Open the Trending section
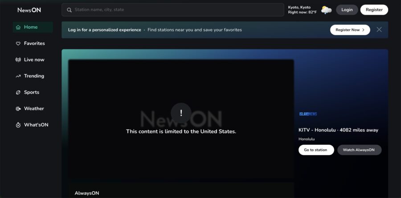 pos(33,76)
